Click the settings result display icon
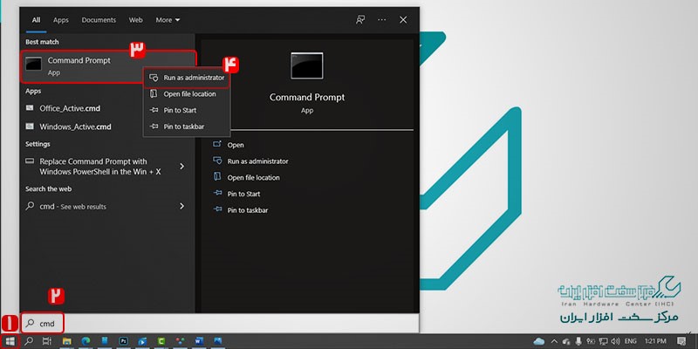Screen dimensions: 698x349 point(30,161)
